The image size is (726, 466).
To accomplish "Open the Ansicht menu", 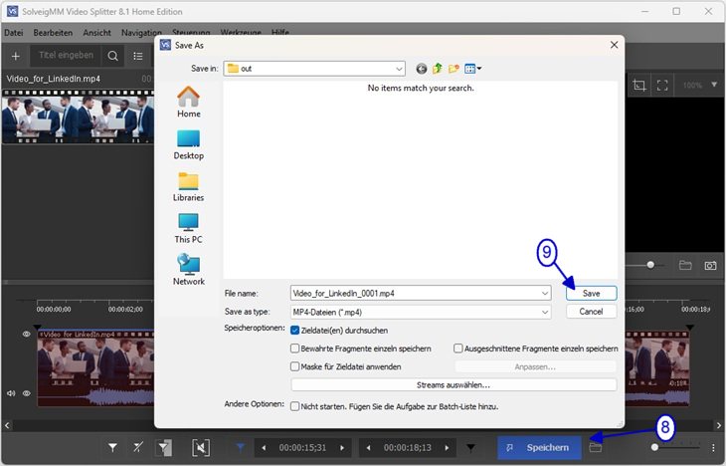I will tap(96, 33).
